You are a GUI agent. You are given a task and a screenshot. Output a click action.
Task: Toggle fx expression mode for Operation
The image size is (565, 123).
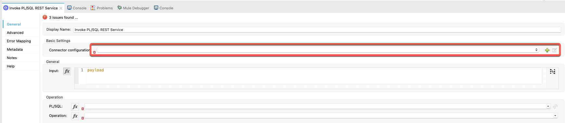[x=75, y=116]
